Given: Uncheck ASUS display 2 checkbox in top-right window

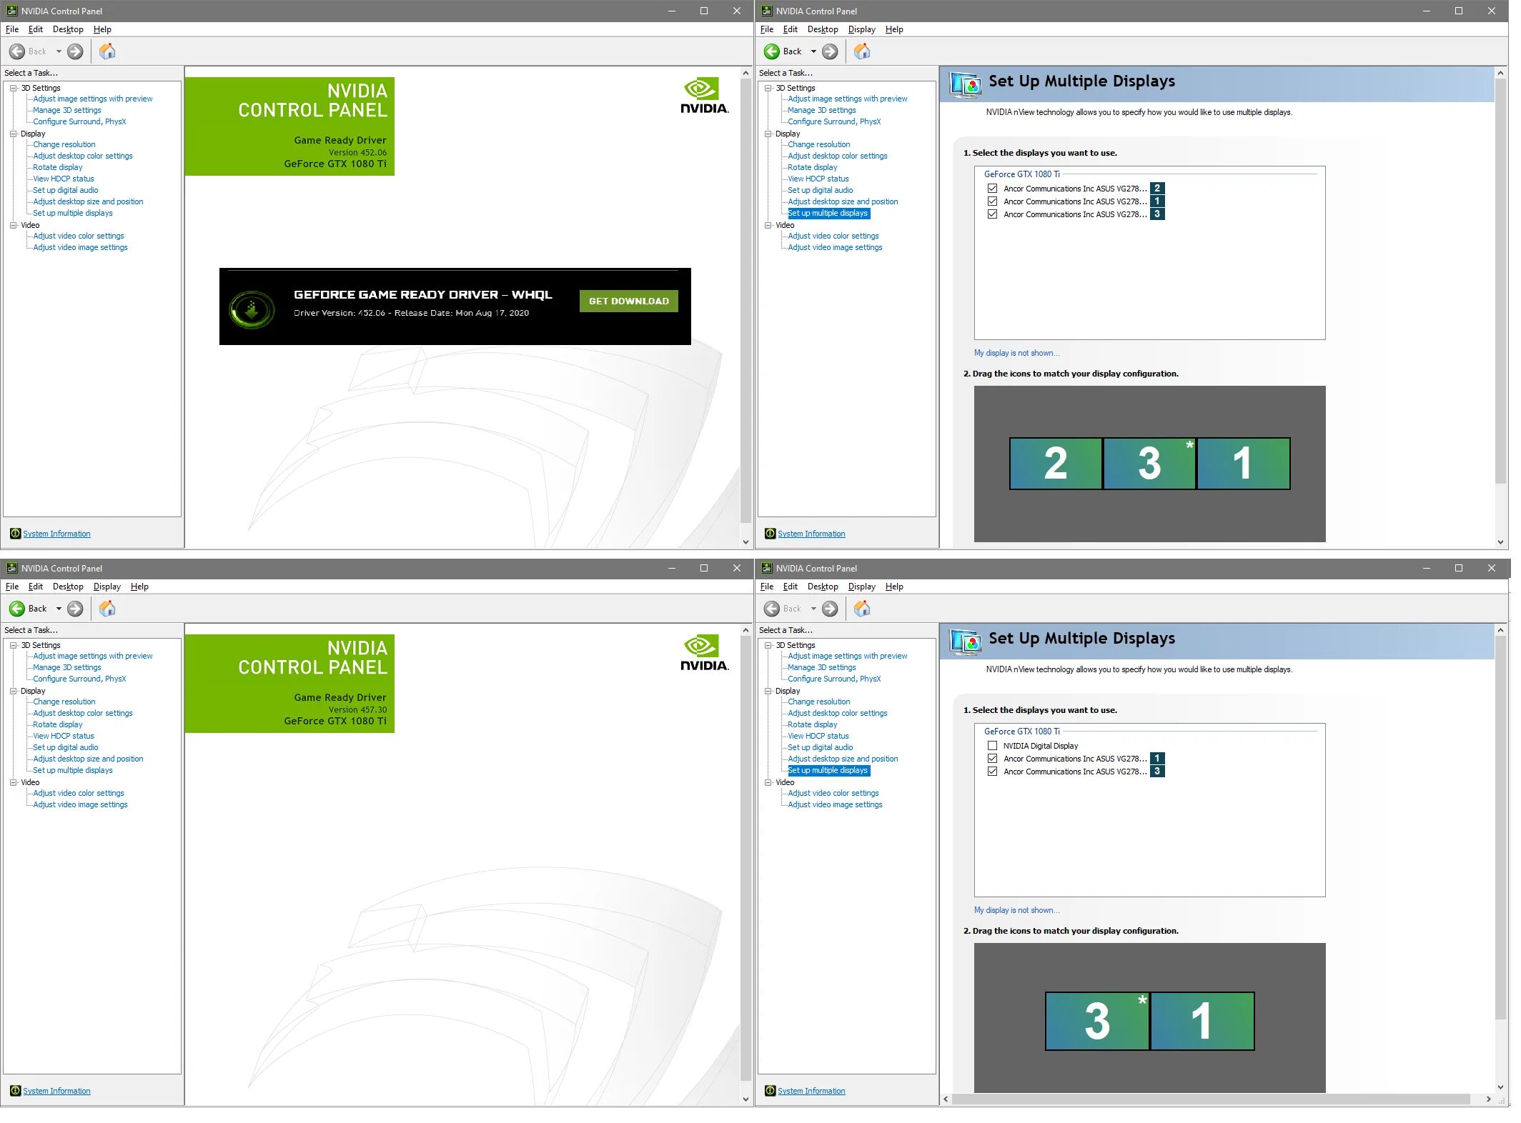Looking at the screenshot, I should [x=992, y=189].
